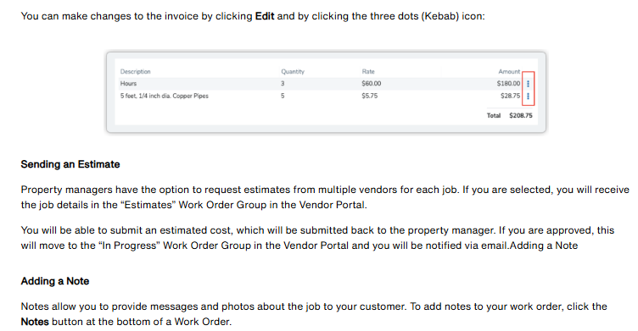This screenshot has height=331, width=638.
Task: Select the Hours line item description
Action: coord(128,83)
